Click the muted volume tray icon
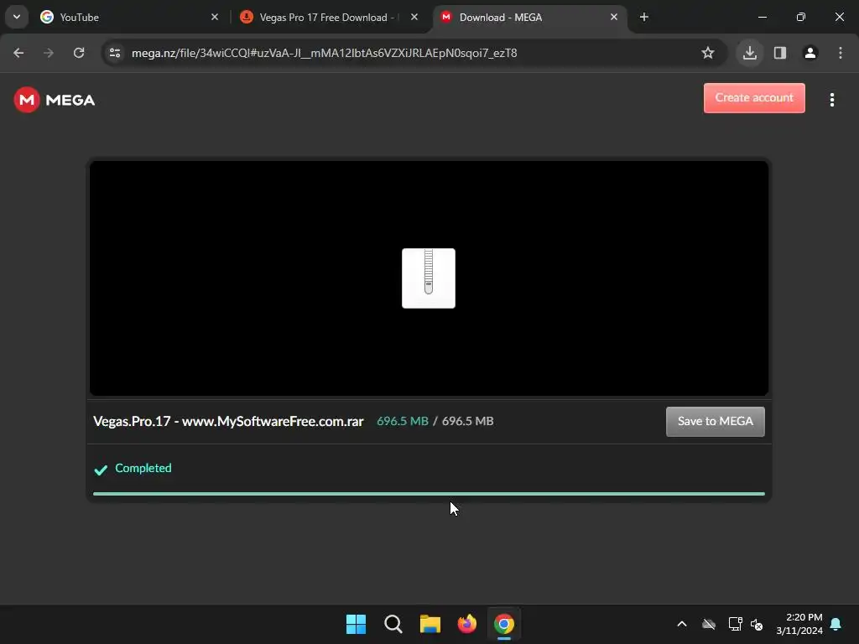The image size is (859, 644). pos(757,624)
